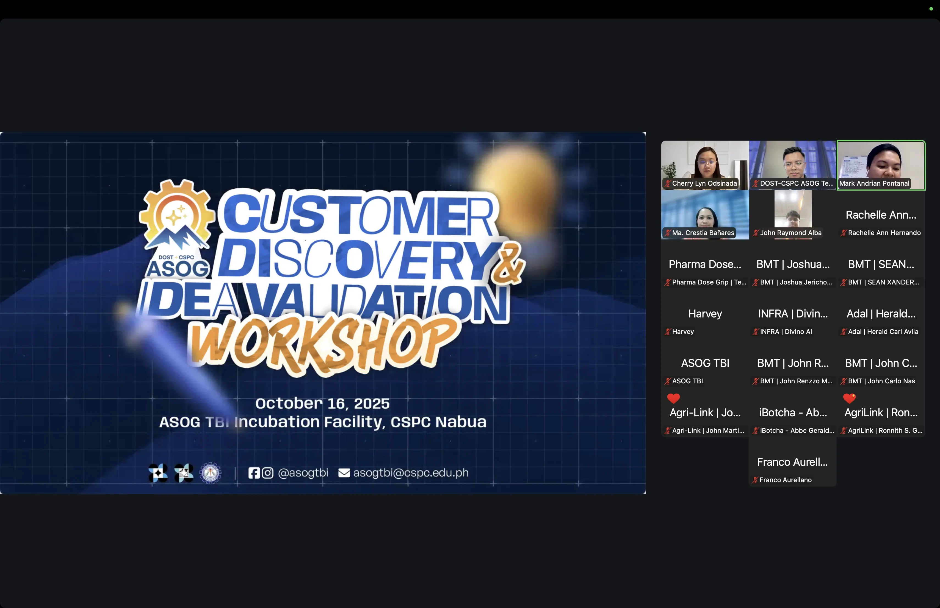
Task: Click the large "Harvey" display name
Action: (705, 314)
